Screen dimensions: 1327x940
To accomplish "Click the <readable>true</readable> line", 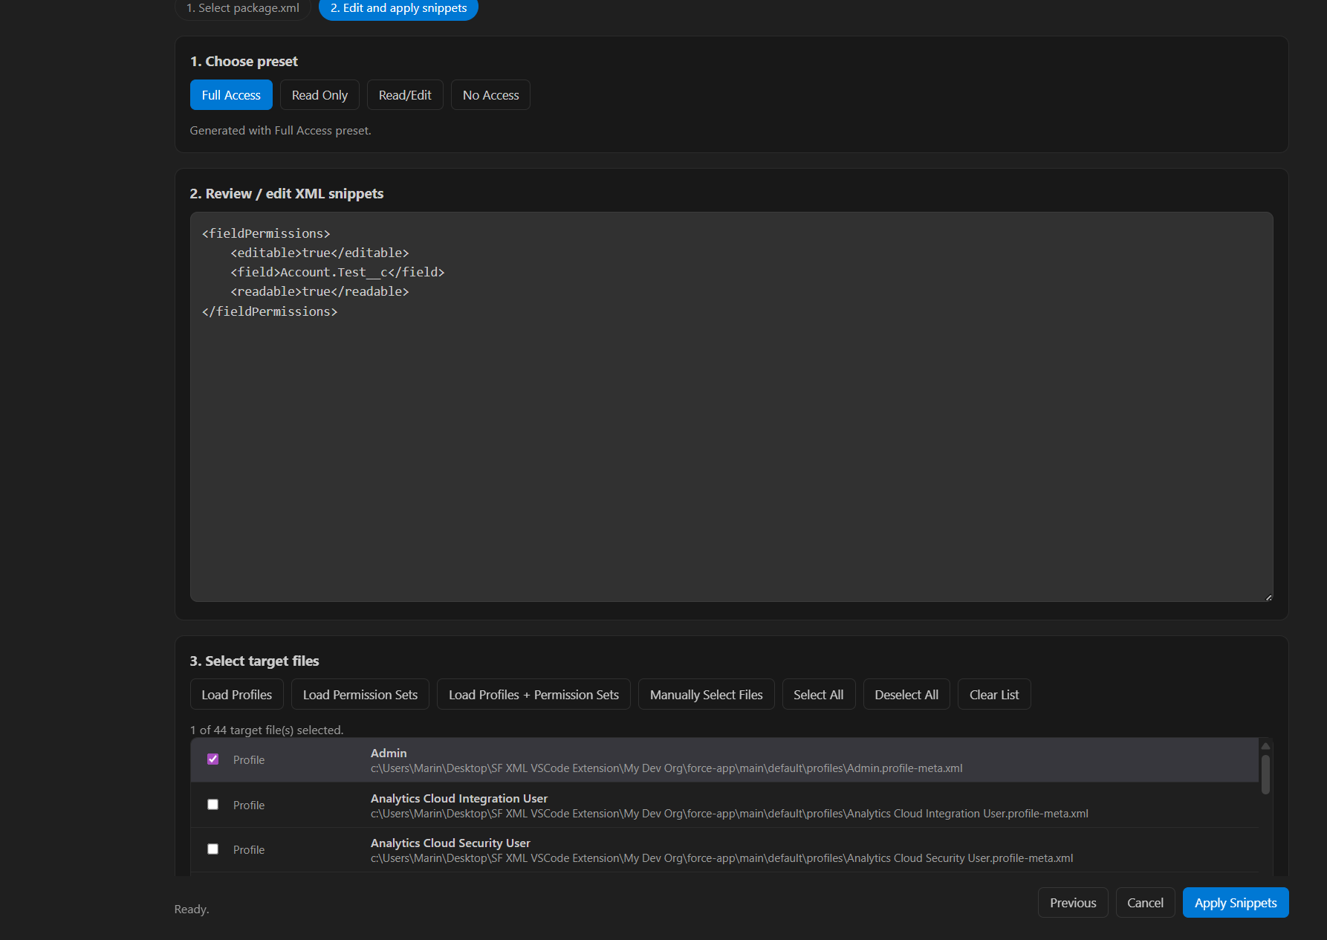I will tap(319, 291).
